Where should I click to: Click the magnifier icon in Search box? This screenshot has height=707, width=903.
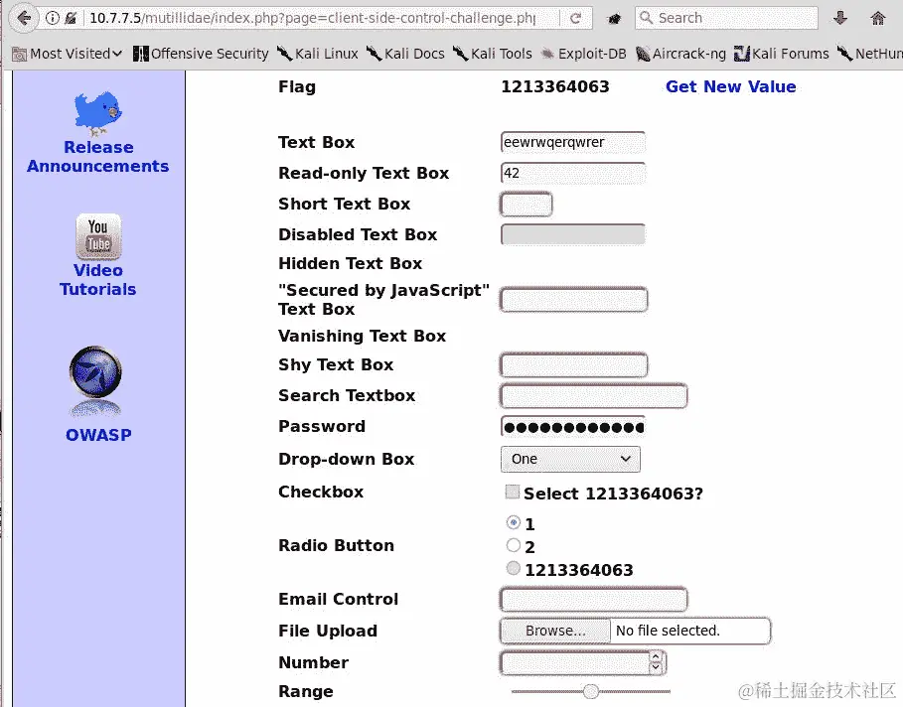click(647, 18)
